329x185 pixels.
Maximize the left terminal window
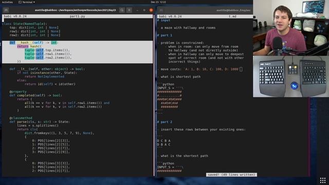[144, 10]
